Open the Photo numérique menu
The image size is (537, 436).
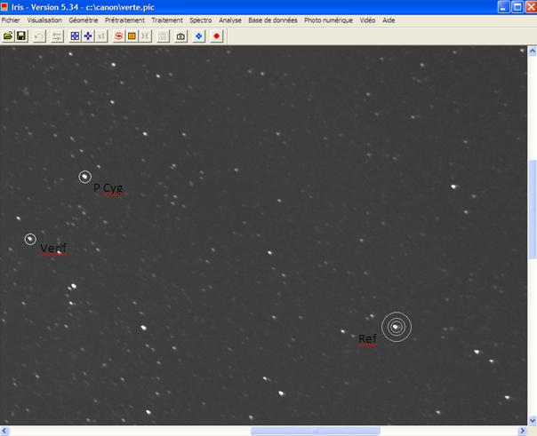328,20
